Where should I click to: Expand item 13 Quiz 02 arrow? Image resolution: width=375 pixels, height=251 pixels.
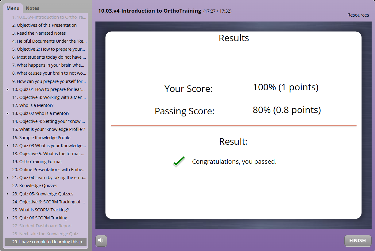7,113
